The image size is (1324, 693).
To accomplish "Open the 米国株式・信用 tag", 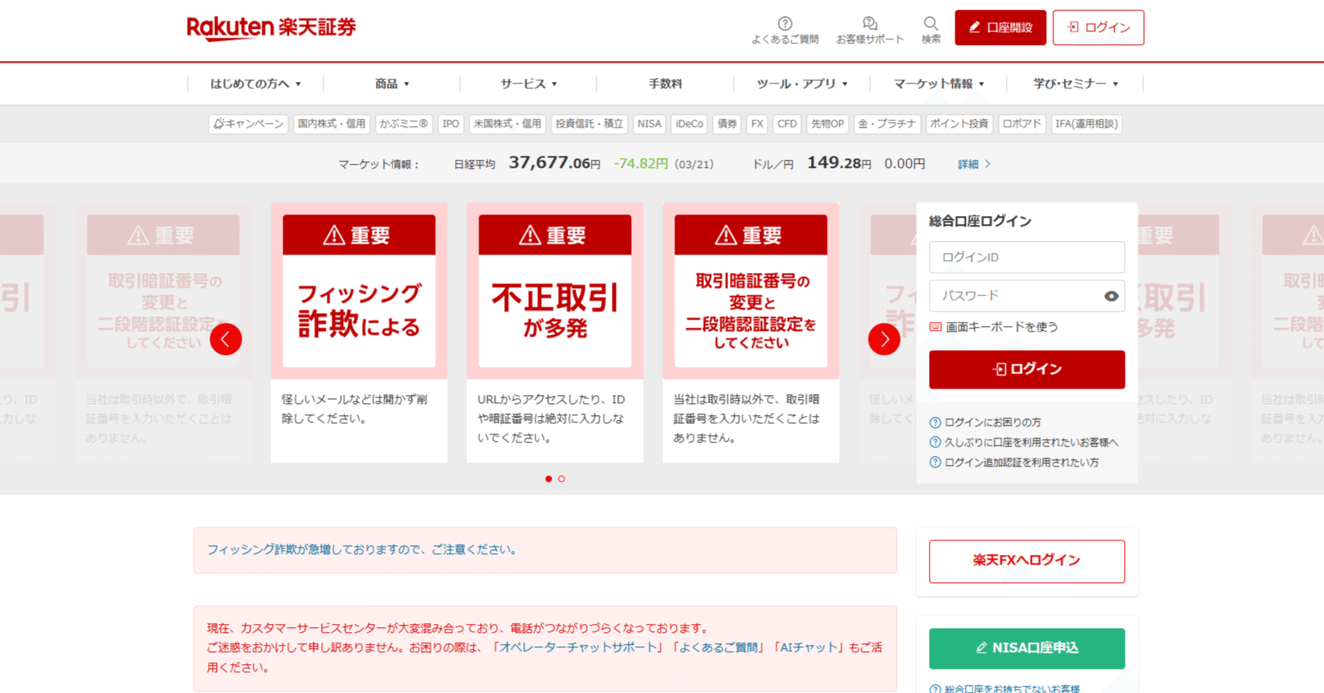I will [x=507, y=124].
